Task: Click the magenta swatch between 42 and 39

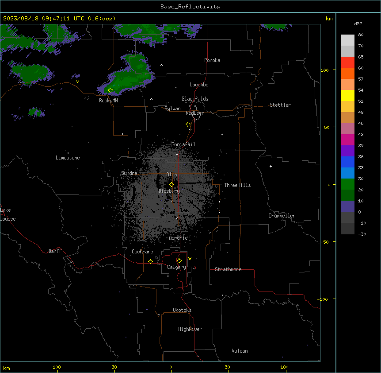Action: (347, 140)
